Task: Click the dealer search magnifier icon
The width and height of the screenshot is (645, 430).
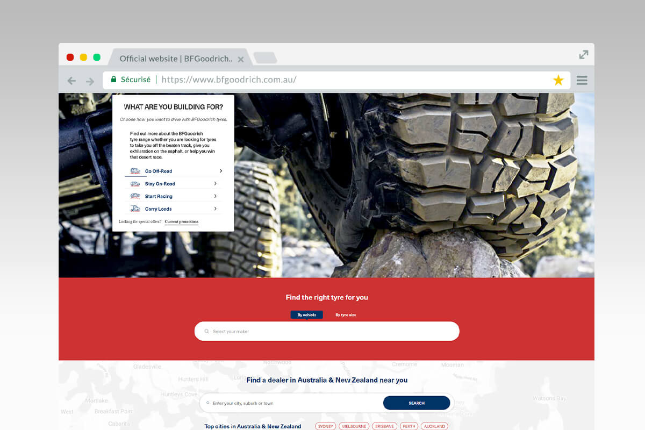Action: click(207, 403)
